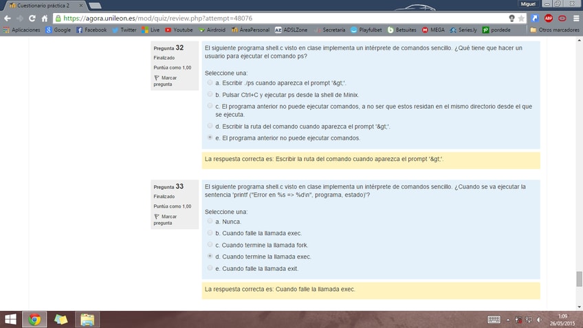Open the Youtube bookmark
This screenshot has height=328, width=583.
click(x=179, y=30)
